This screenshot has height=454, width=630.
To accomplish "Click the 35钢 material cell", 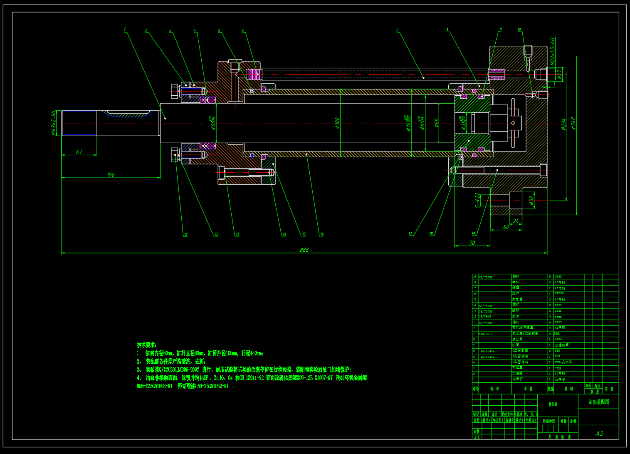I will pyautogui.click(x=558, y=368).
